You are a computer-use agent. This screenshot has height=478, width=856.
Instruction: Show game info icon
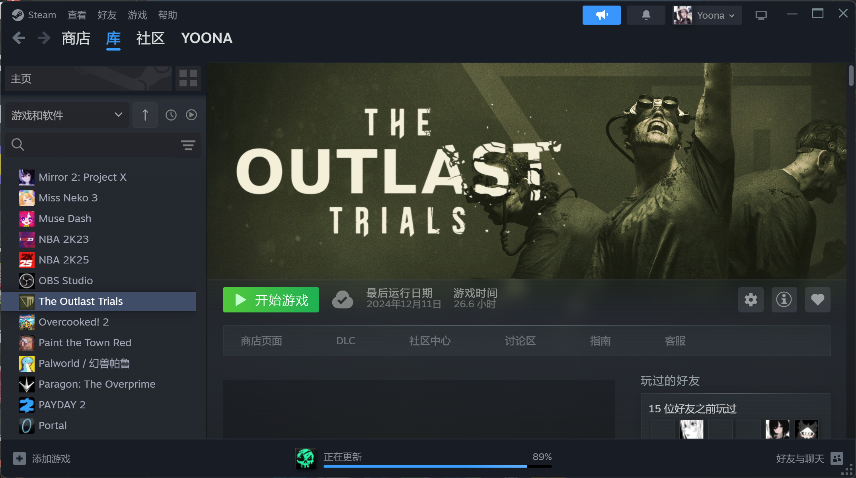point(784,300)
